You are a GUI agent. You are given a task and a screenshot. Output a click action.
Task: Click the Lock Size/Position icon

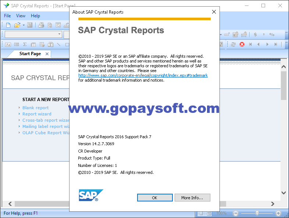[x=244, y=34]
